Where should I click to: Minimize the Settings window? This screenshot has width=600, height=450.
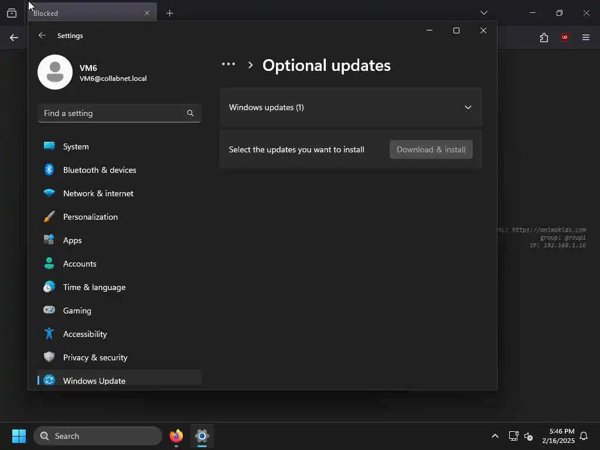click(x=429, y=30)
